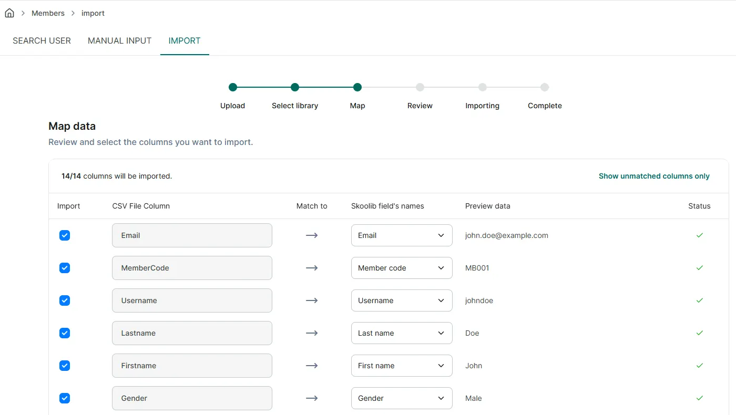Click the Upload step circle
Screen dimensions: 736x415
(x=233, y=87)
